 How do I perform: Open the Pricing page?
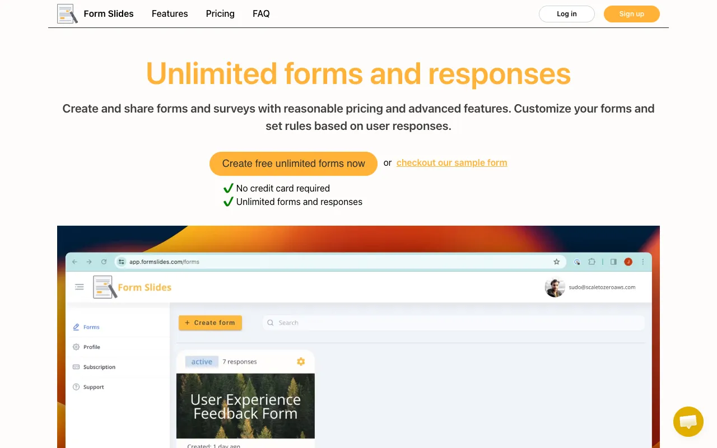(220, 13)
